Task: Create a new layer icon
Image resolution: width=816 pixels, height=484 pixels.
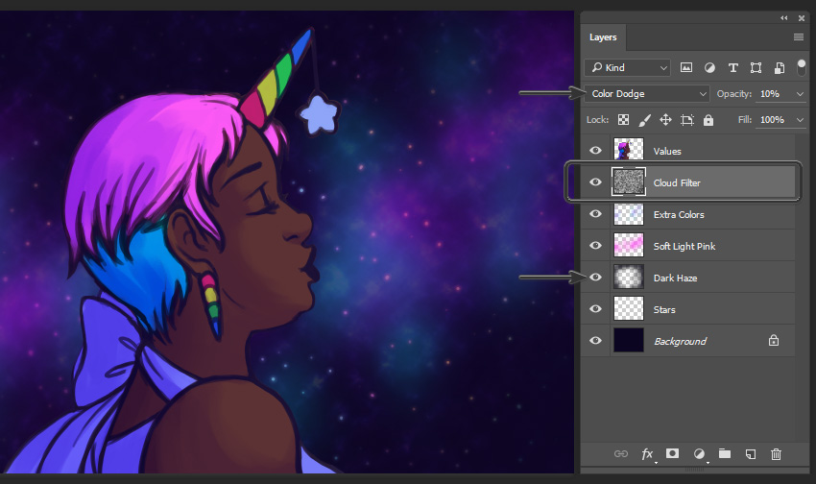Action: (x=751, y=454)
